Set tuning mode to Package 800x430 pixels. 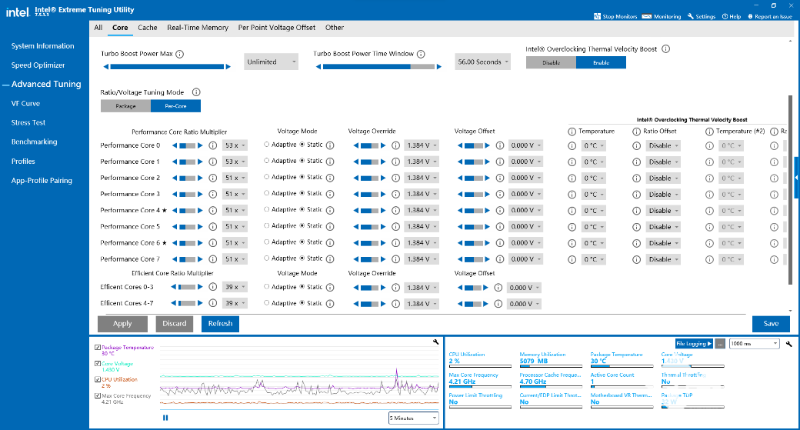pyautogui.click(x=125, y=106)
